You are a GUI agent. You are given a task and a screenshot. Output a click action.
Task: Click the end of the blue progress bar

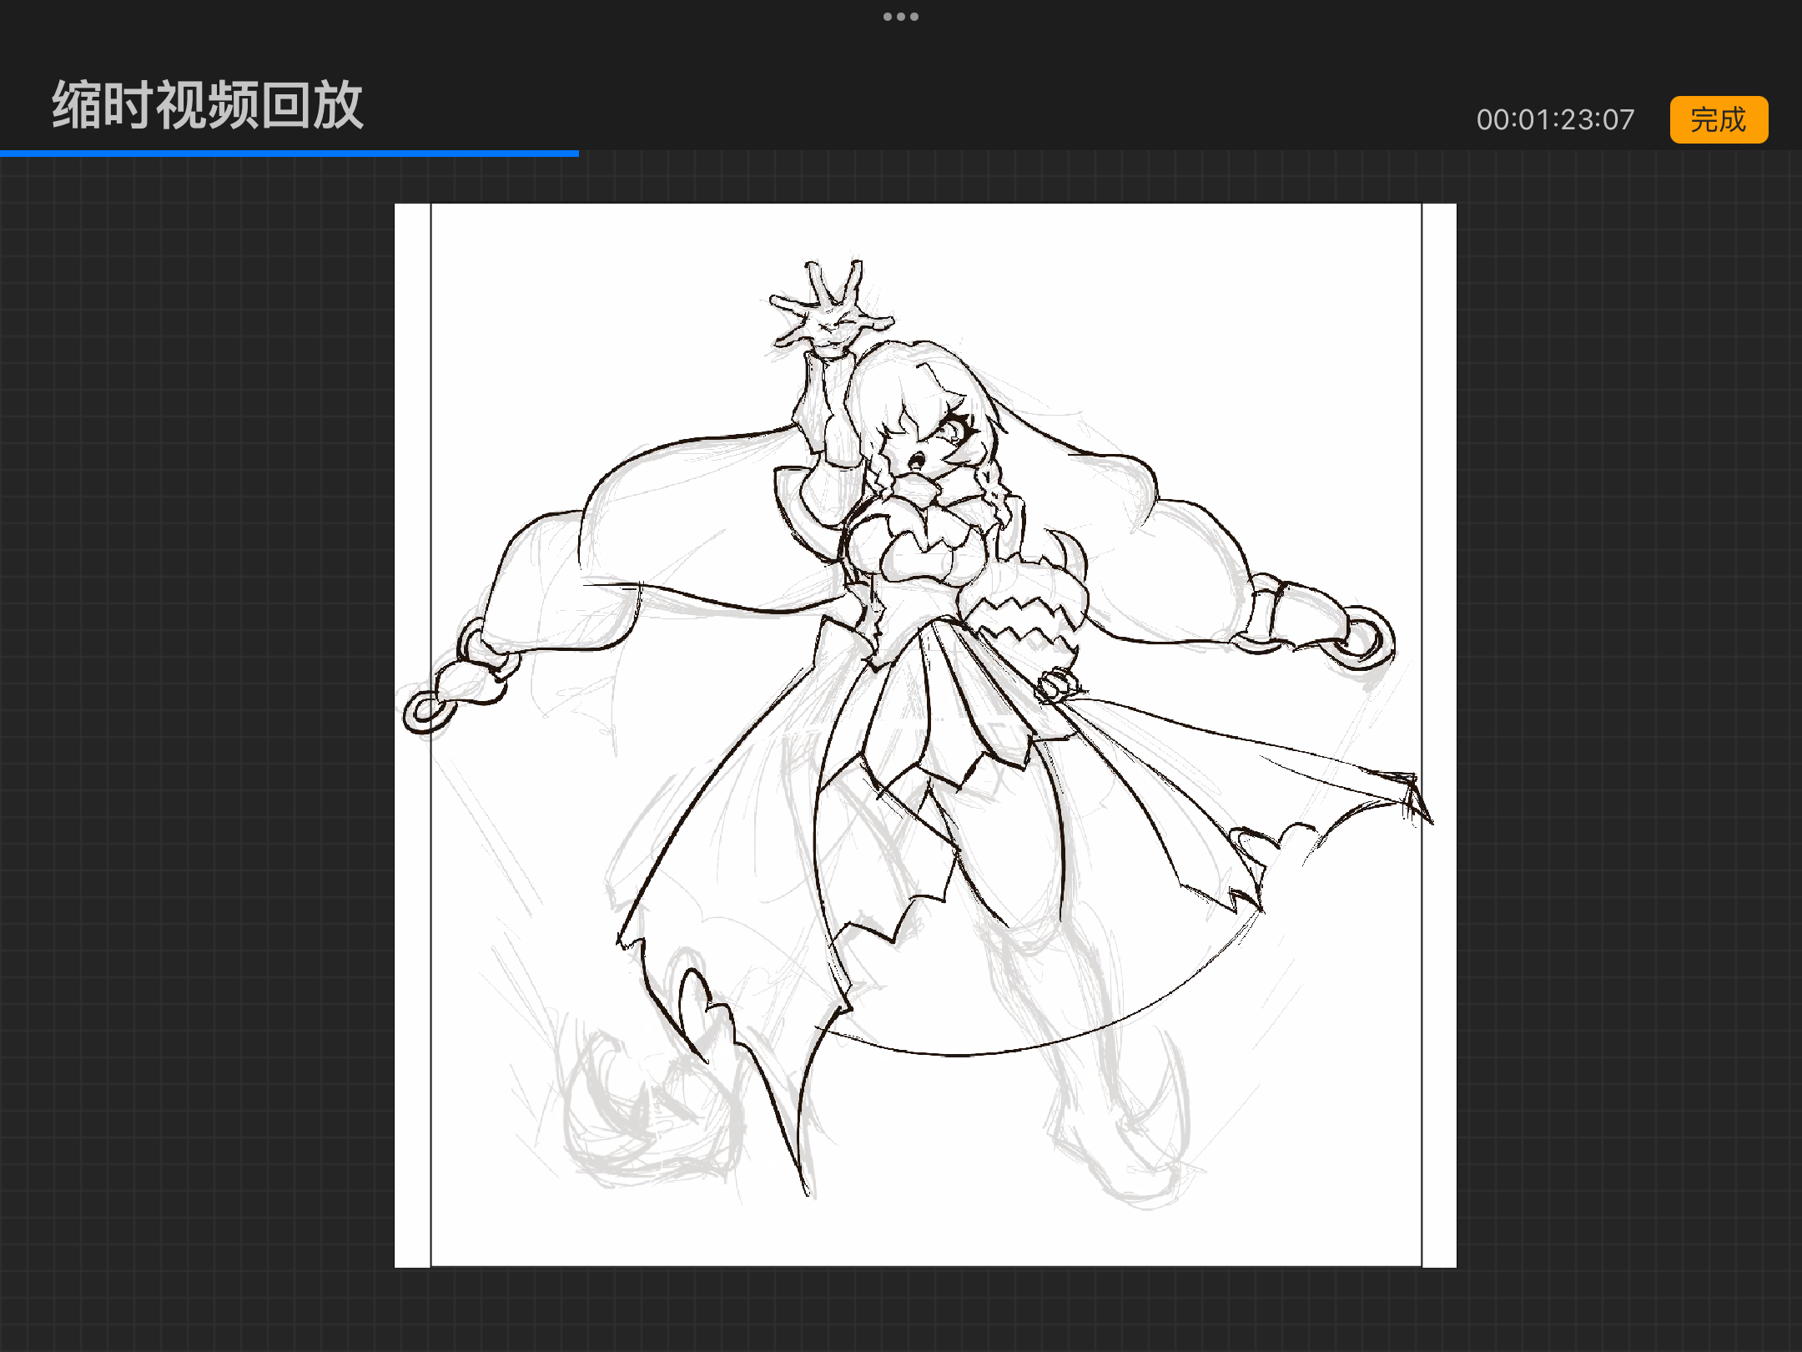point(577,154)
